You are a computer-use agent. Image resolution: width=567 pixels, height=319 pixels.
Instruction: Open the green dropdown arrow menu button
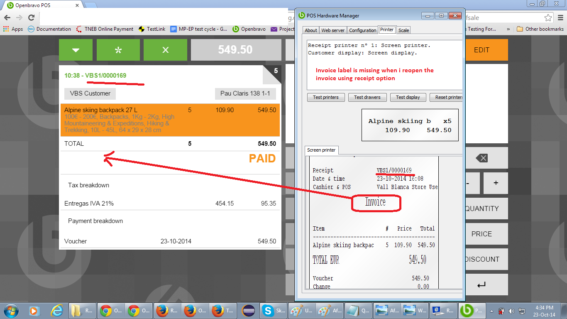click(x=76, y=50)
